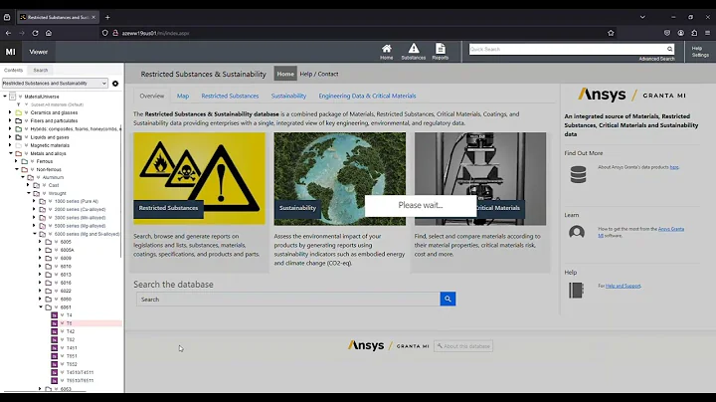This screenshot has width=716, height=402.
Task: Open the Help / Contact link
Action: [319, 74]
